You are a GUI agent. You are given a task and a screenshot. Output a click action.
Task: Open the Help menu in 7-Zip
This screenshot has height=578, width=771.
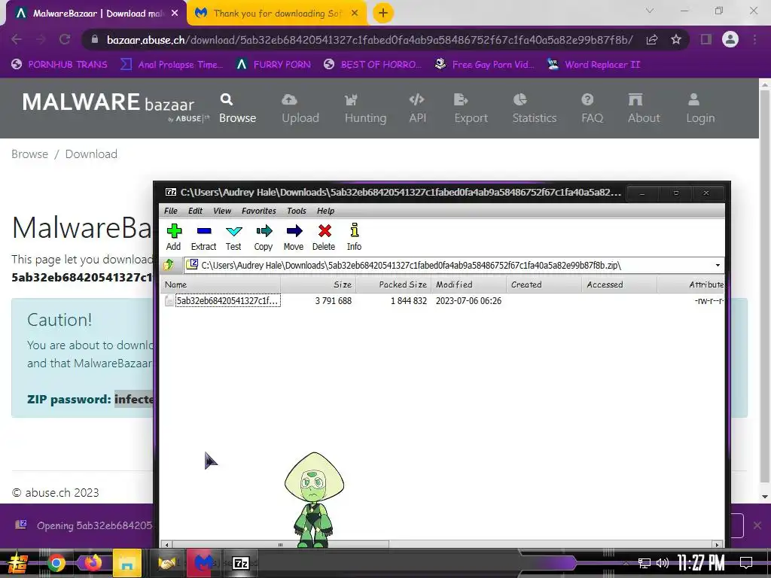[325, 211]
